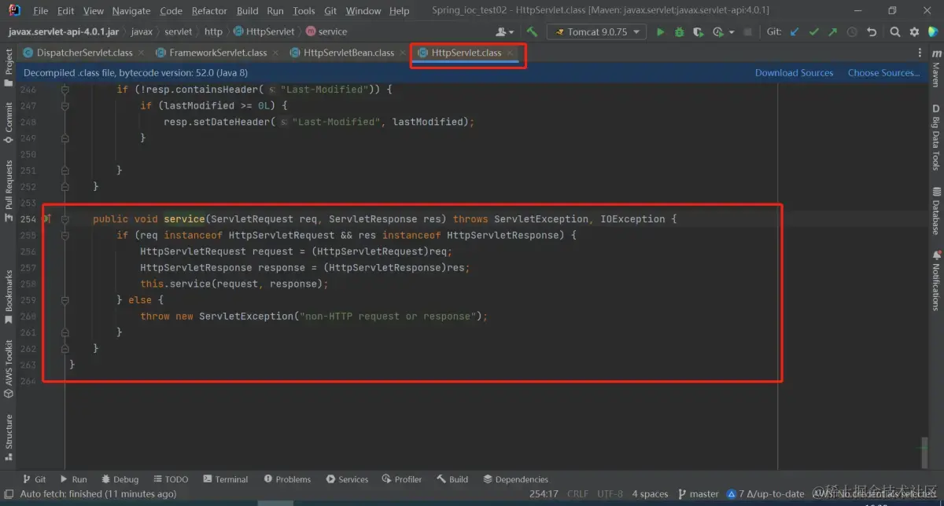Run with Coverage shield icon
Image resolution: width=944 pixels, height=506 pixels.
(x=697, y=31)
